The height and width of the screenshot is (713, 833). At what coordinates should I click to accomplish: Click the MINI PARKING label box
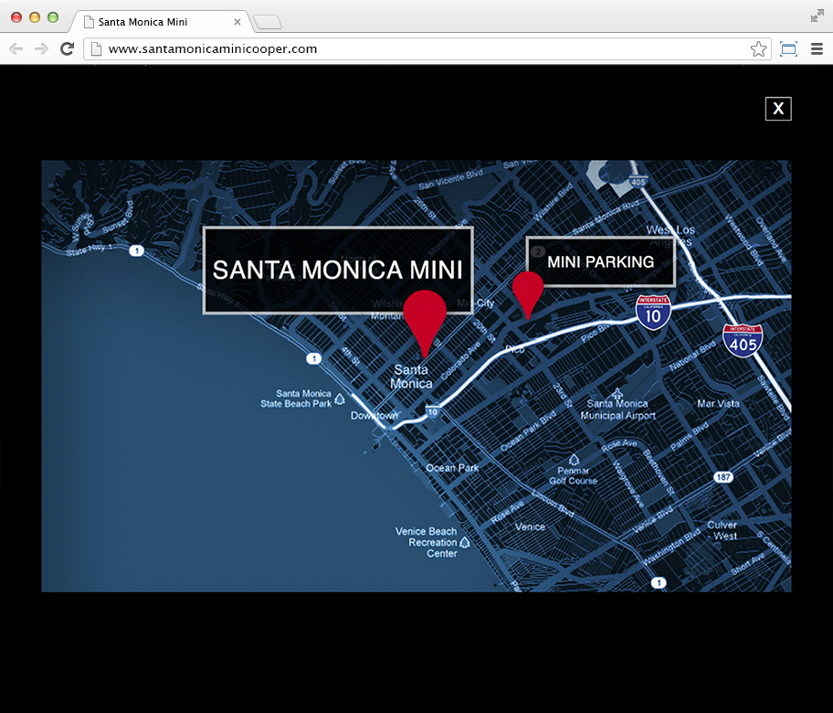601,261
